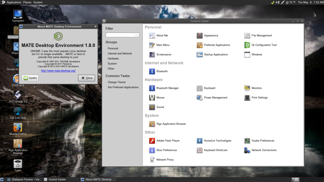This screenshot has height=182, width=324.
Task: Open the Adobe Flash Player settings icon
Action: click(152, 141)
